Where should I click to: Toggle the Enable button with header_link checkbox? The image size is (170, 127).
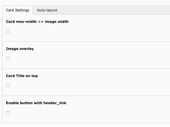pyautogui.click(x=8, y=113)
